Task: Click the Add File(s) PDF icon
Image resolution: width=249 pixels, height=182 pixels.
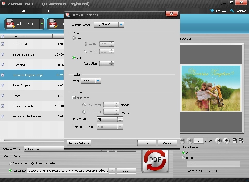Action: pos(11,24)
